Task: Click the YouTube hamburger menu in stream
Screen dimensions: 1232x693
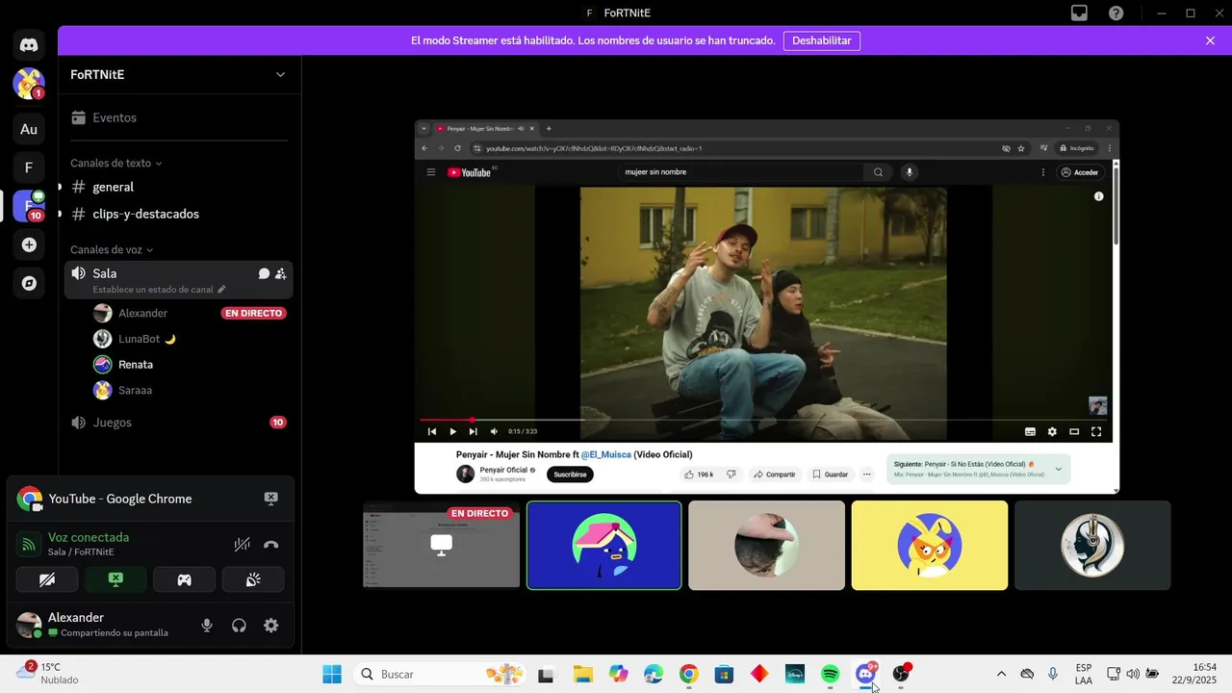Action: pyautogui.click(x=431, y=172)
